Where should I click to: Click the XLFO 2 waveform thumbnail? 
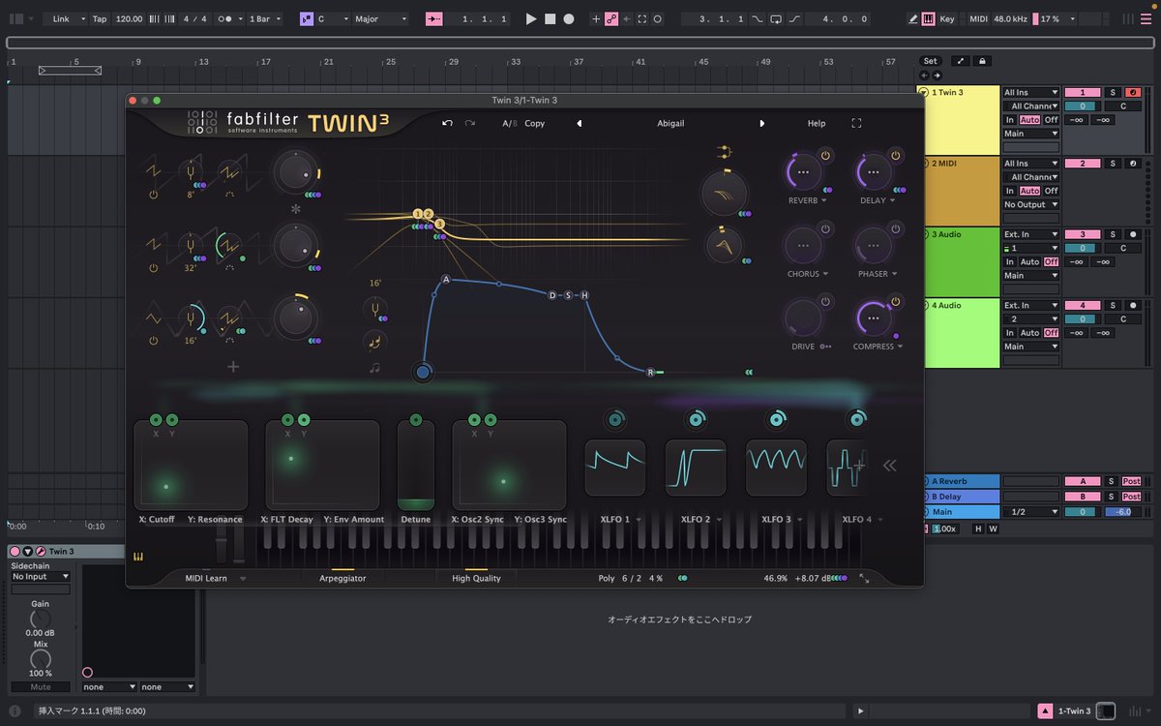(696, 468)
